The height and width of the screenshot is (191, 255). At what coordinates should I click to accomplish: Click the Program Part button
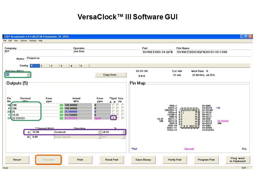pos(206,160)
